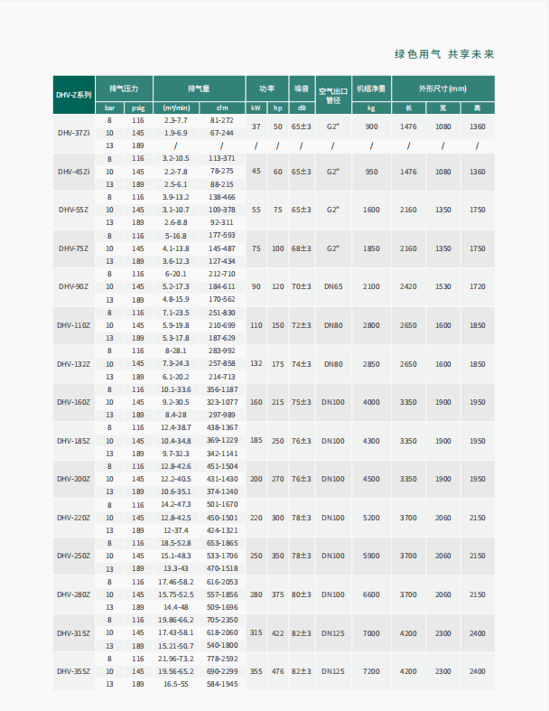The height and width of the screenshot is (711, 549).
Task: Select the kg unit subheader
Action: 371,108
